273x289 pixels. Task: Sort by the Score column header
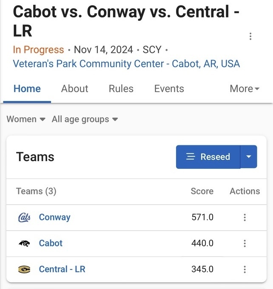202,191
